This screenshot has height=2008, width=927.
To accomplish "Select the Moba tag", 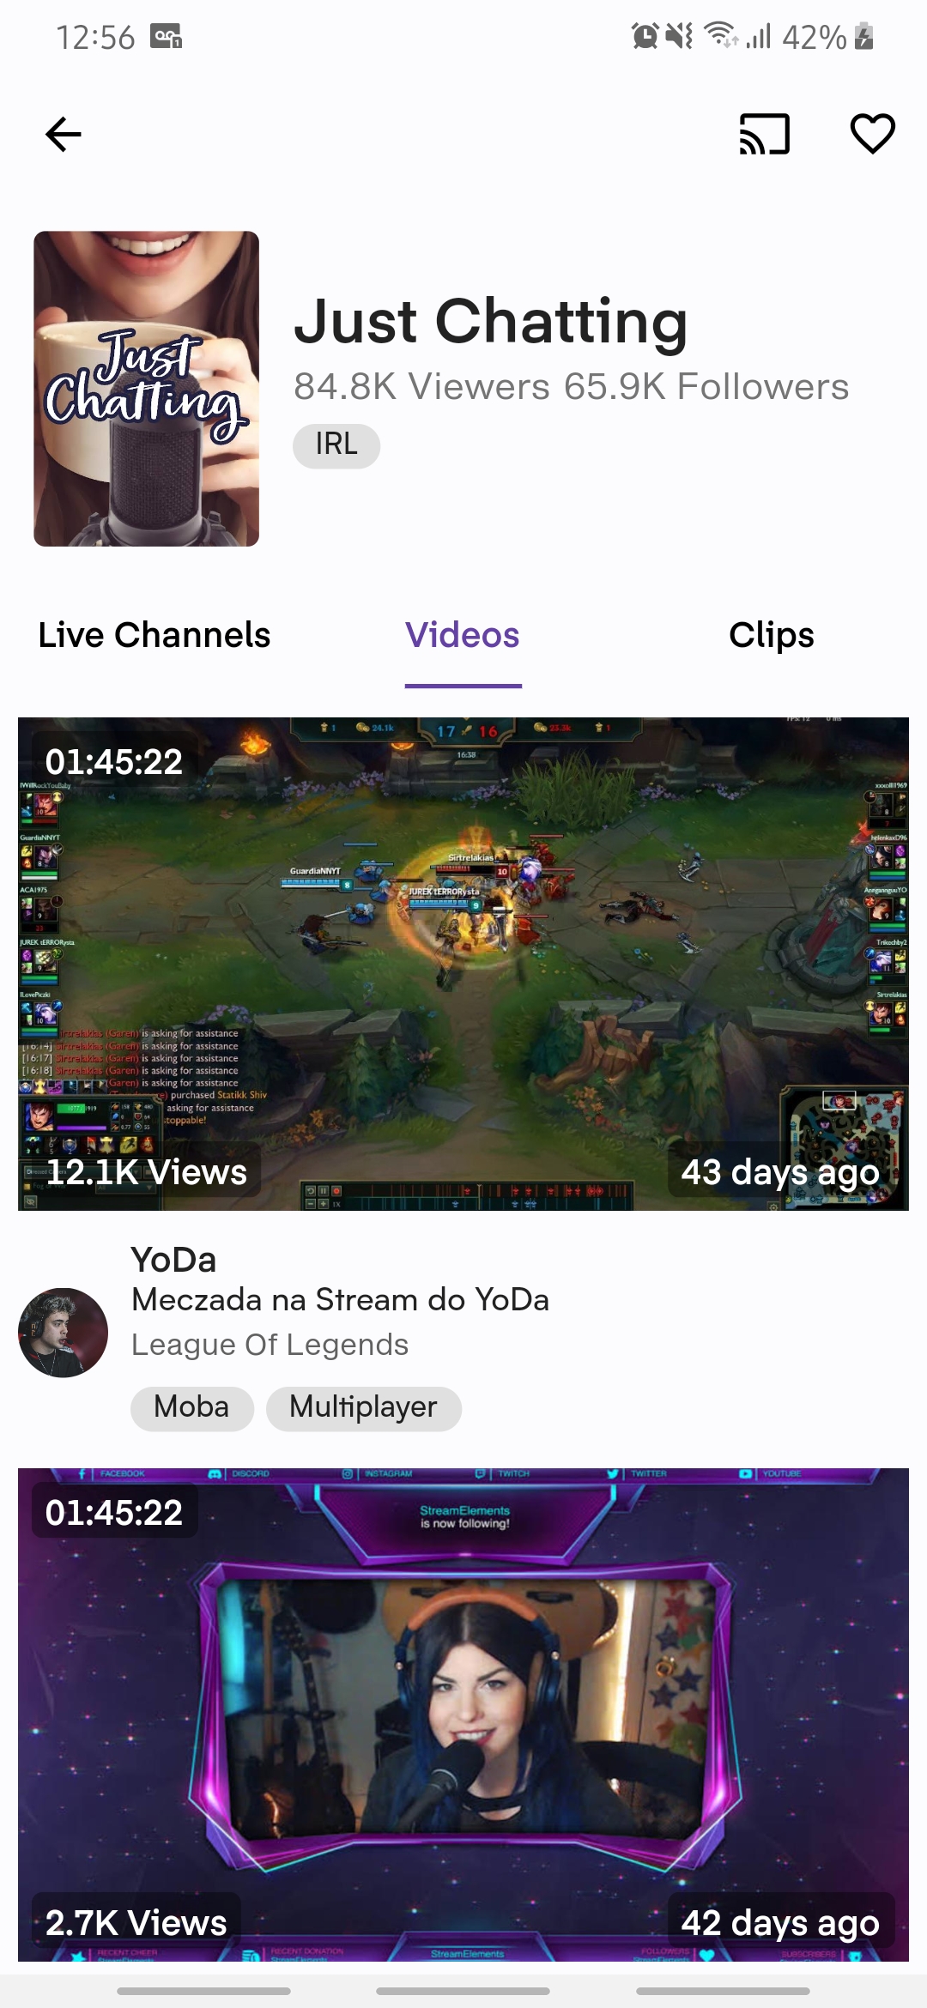I will 192,1408.
